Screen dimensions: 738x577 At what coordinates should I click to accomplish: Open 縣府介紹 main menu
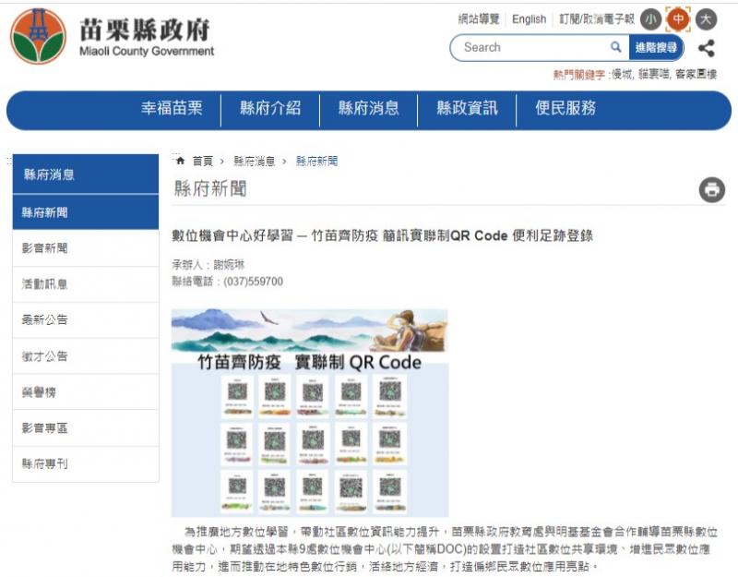click(x=270, y=108)
